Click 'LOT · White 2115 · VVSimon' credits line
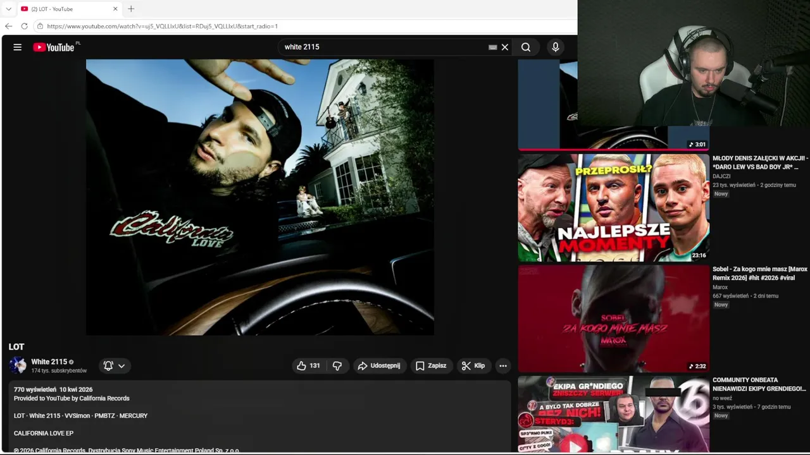 tap(80, 416)
